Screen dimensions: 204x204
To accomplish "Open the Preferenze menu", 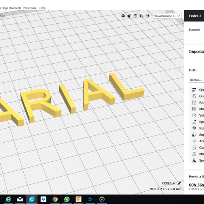I will click(x=30, y=8).
